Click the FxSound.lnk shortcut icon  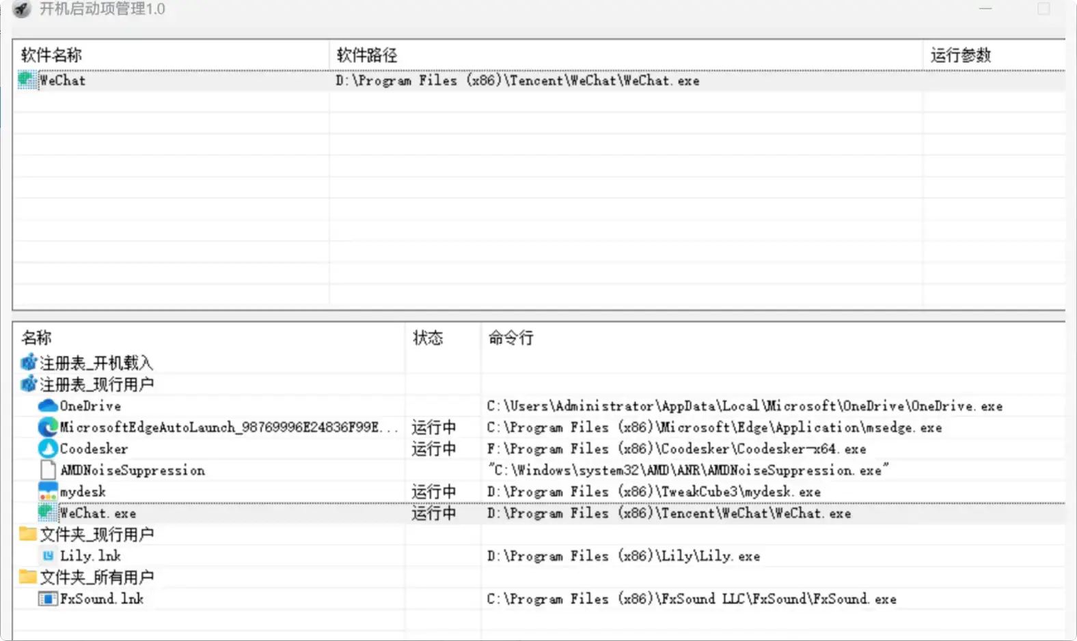coord(47,599)
